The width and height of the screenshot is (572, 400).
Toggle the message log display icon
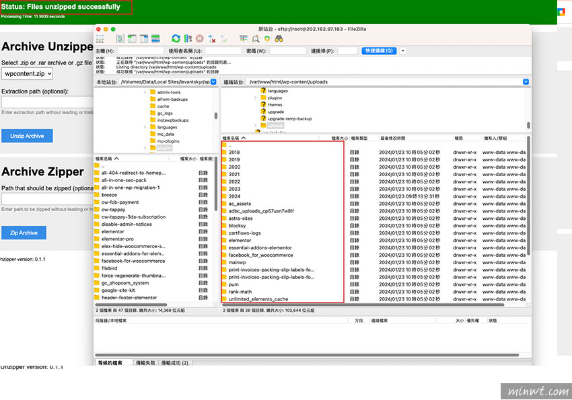pos(120,39)
